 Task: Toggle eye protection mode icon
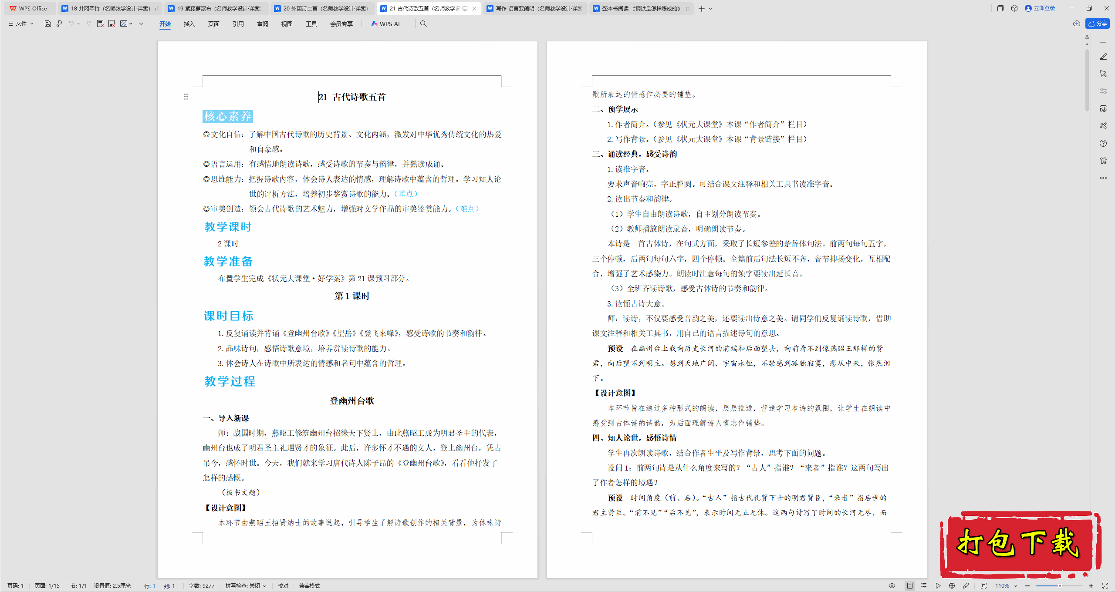pos(892,586)
